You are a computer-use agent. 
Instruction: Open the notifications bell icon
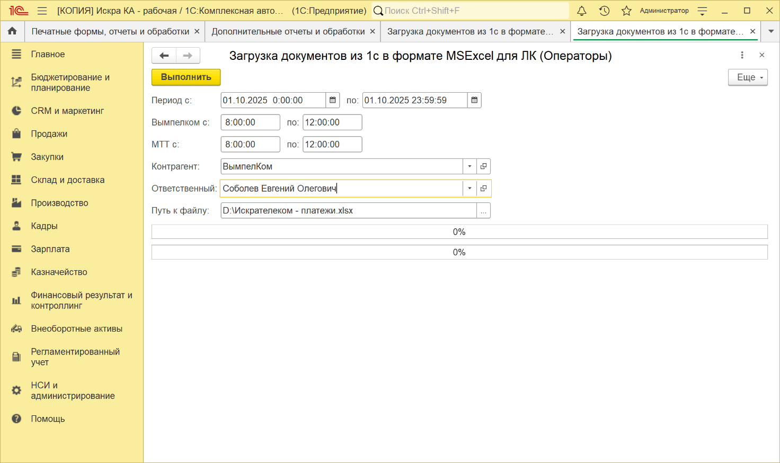pyautogui.click(x=581, y=11)
